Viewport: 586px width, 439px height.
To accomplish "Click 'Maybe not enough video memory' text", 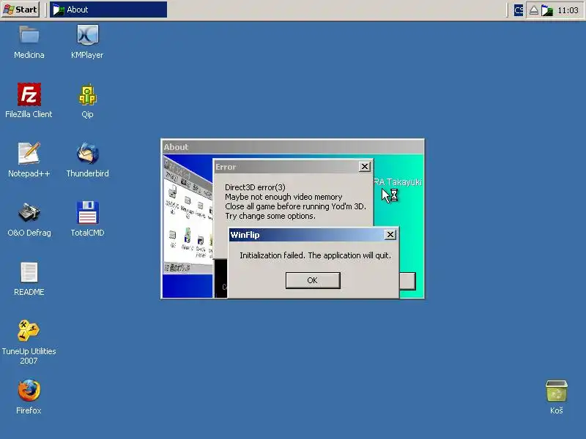I will tap(283, 197).
